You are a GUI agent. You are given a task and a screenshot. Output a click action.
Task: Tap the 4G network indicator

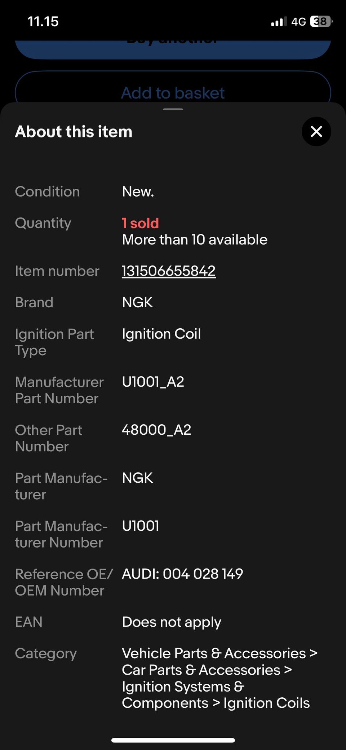[298, 22]
